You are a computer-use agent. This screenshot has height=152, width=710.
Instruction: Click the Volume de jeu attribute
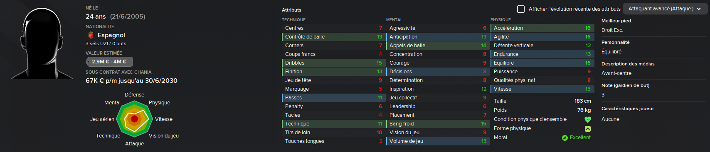(438, 141)
